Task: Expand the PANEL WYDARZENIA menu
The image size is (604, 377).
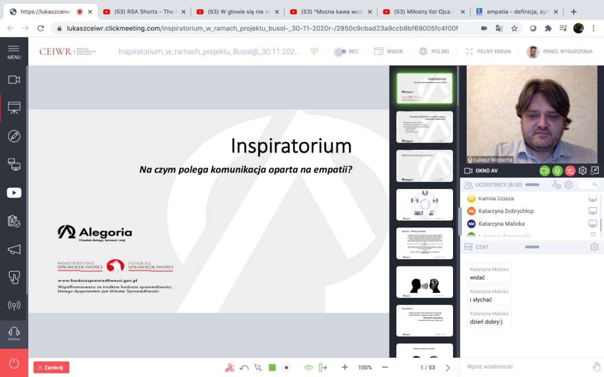Action: tap(560, 51)
